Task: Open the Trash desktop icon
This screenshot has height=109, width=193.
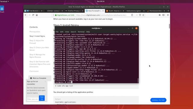Action: (x=2, y=9)
